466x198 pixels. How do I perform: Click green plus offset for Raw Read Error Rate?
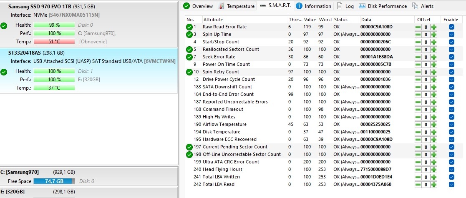(x=434, y=27)
